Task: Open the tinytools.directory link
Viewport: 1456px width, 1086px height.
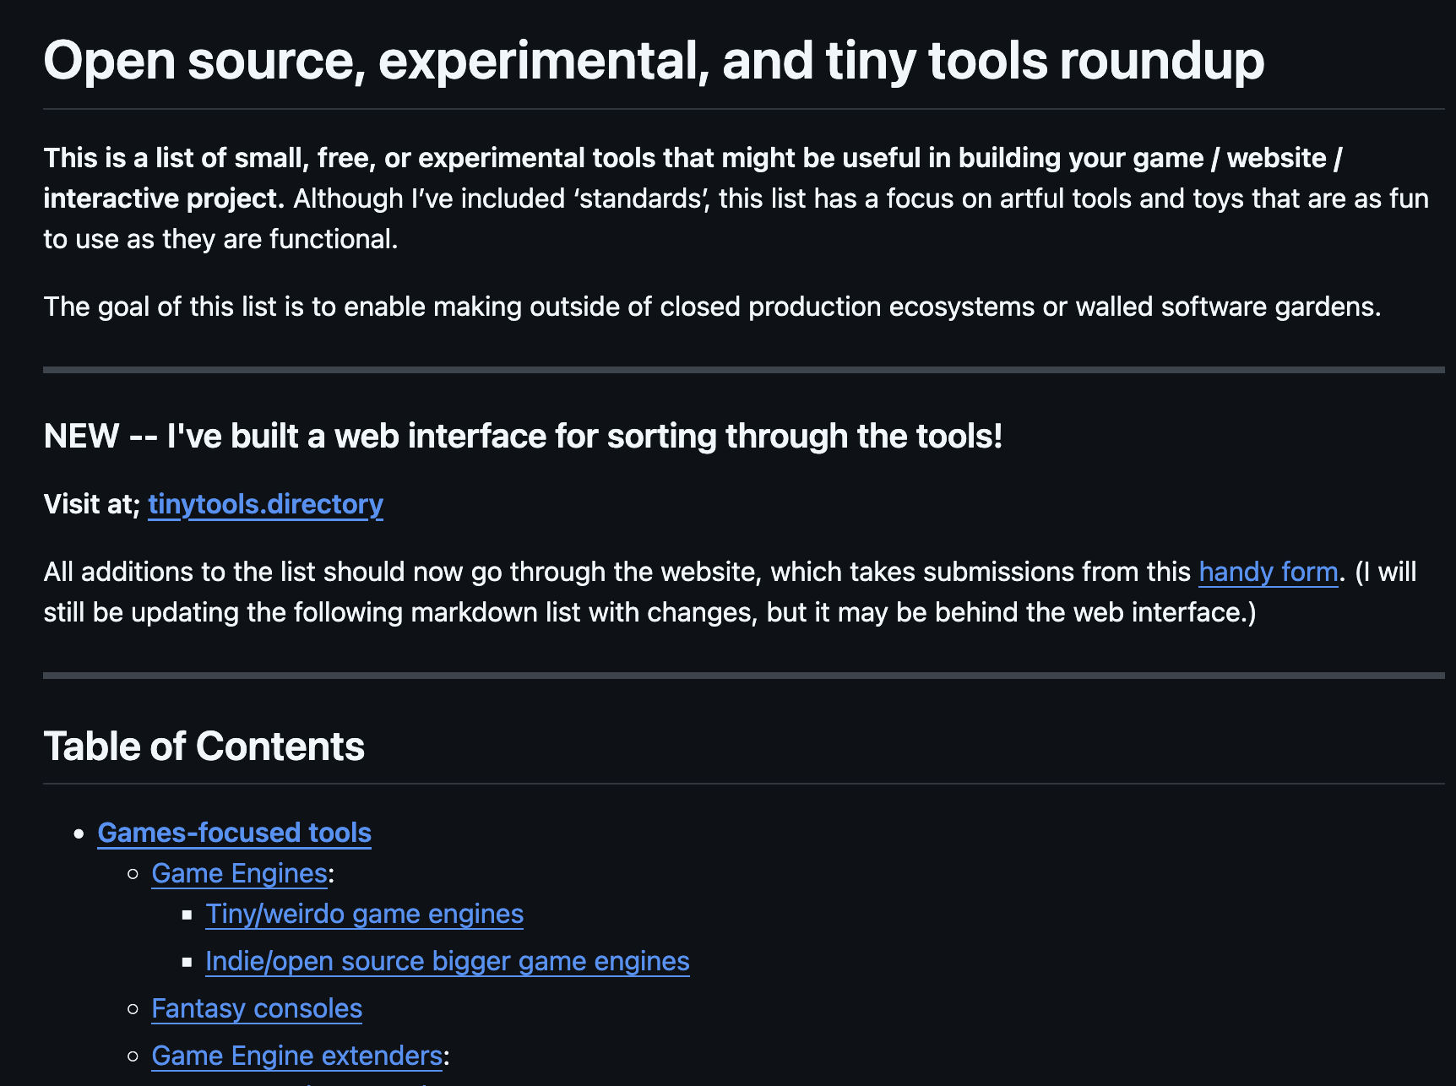Action: pyautogui.click(x=265, y=504)
